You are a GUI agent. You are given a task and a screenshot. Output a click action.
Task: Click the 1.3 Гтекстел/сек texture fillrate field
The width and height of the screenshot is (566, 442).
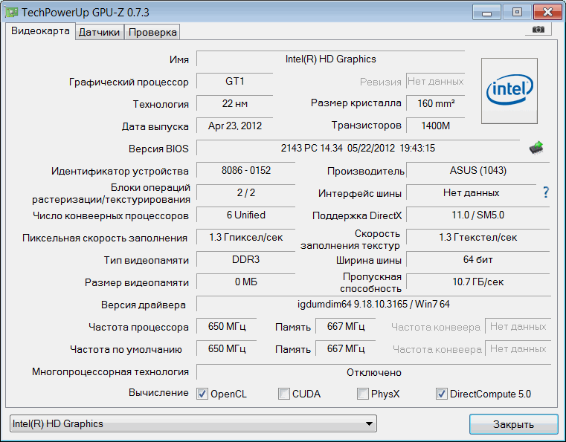[x=478, y=238]
